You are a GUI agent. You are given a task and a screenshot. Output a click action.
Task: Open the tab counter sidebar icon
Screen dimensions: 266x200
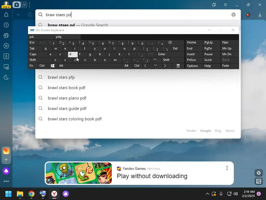[6, 56]
